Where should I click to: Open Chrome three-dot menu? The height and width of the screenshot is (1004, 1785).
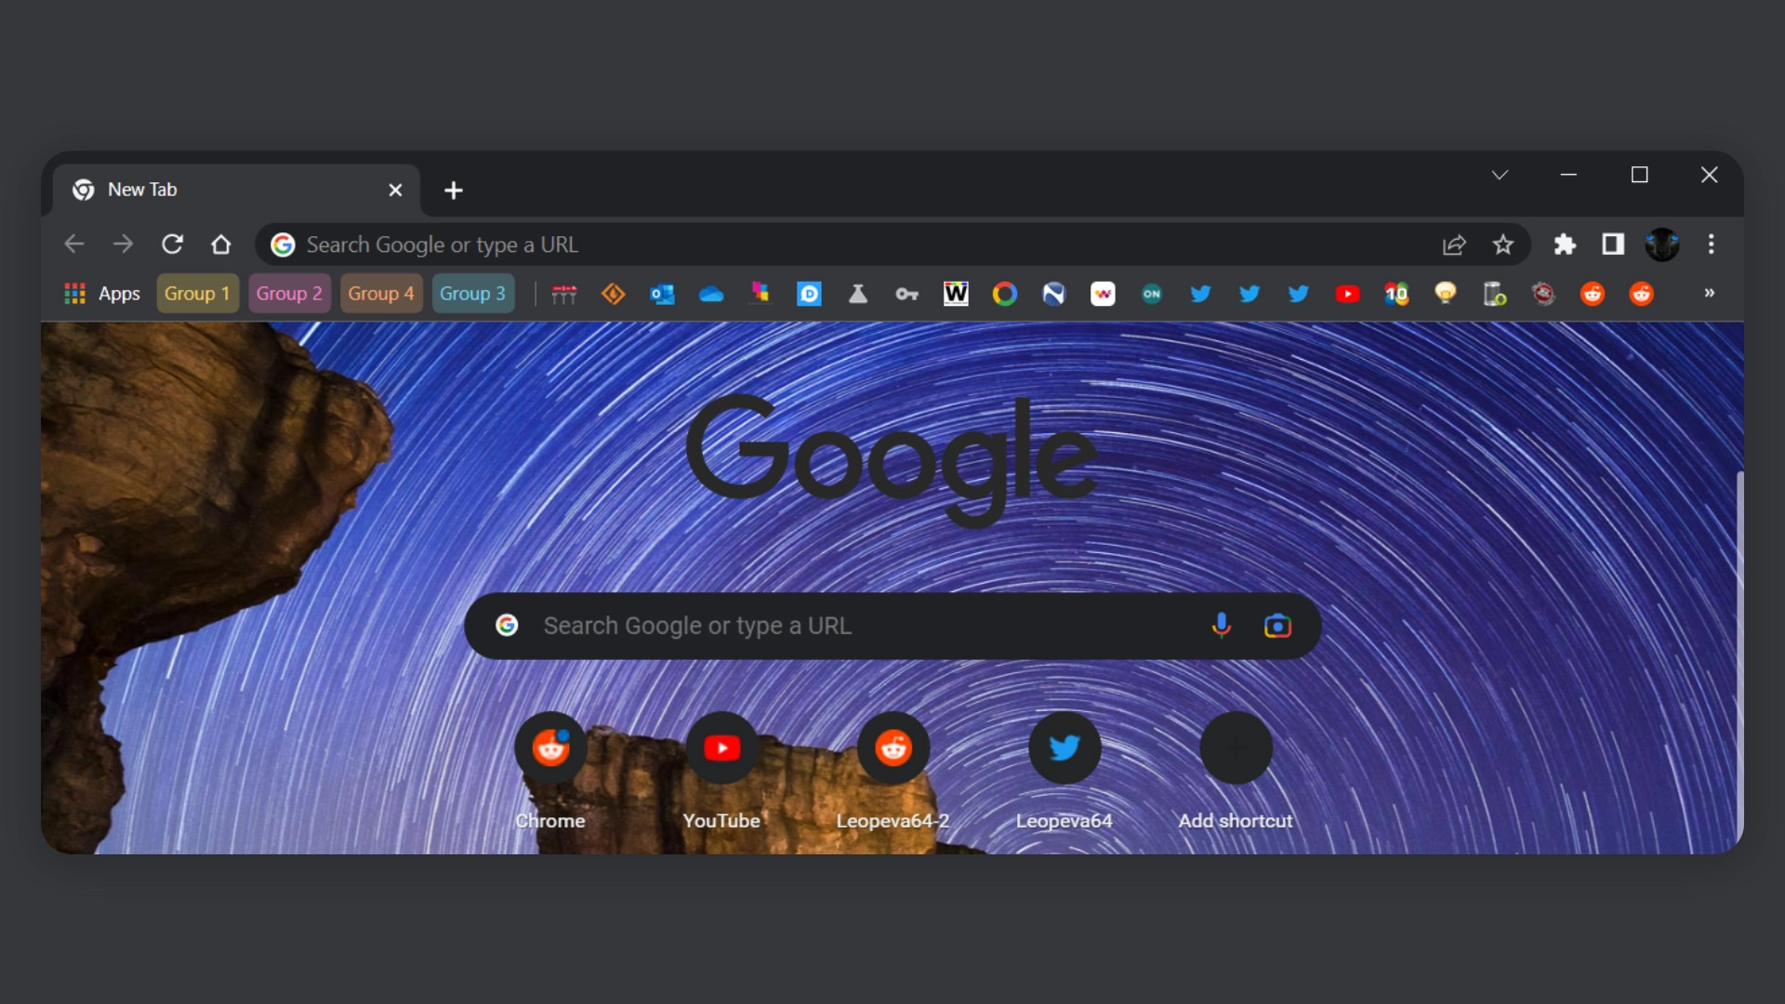click(1711, 244)
